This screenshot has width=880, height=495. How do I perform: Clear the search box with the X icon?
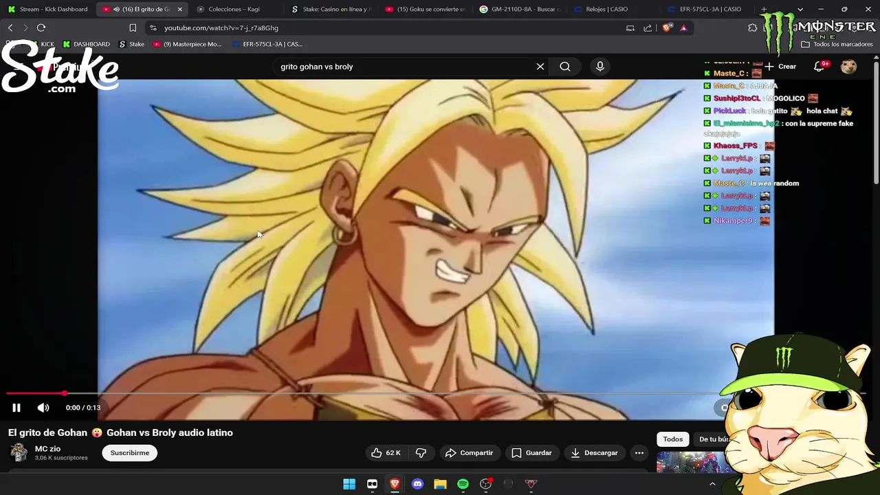click(540, 67)
